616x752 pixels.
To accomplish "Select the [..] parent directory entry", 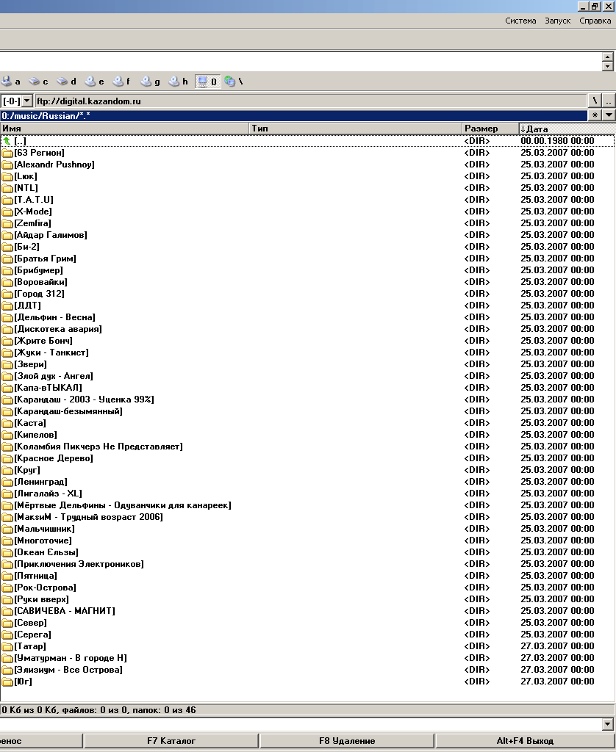I will (307, 141).
